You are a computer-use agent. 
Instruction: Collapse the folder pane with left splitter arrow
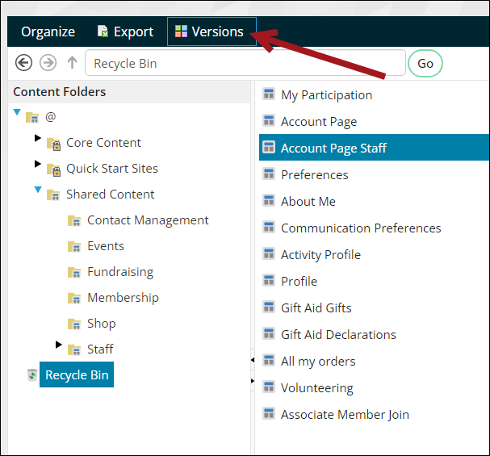coord(253,360)
